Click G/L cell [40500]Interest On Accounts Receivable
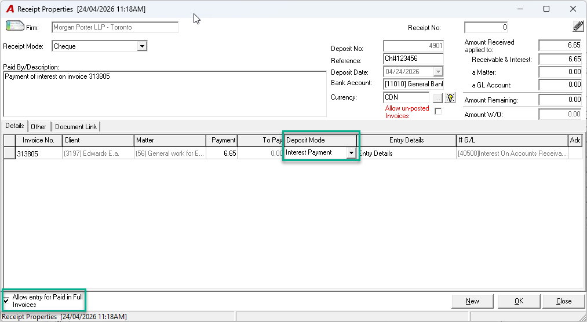 (x=512, y=153)
